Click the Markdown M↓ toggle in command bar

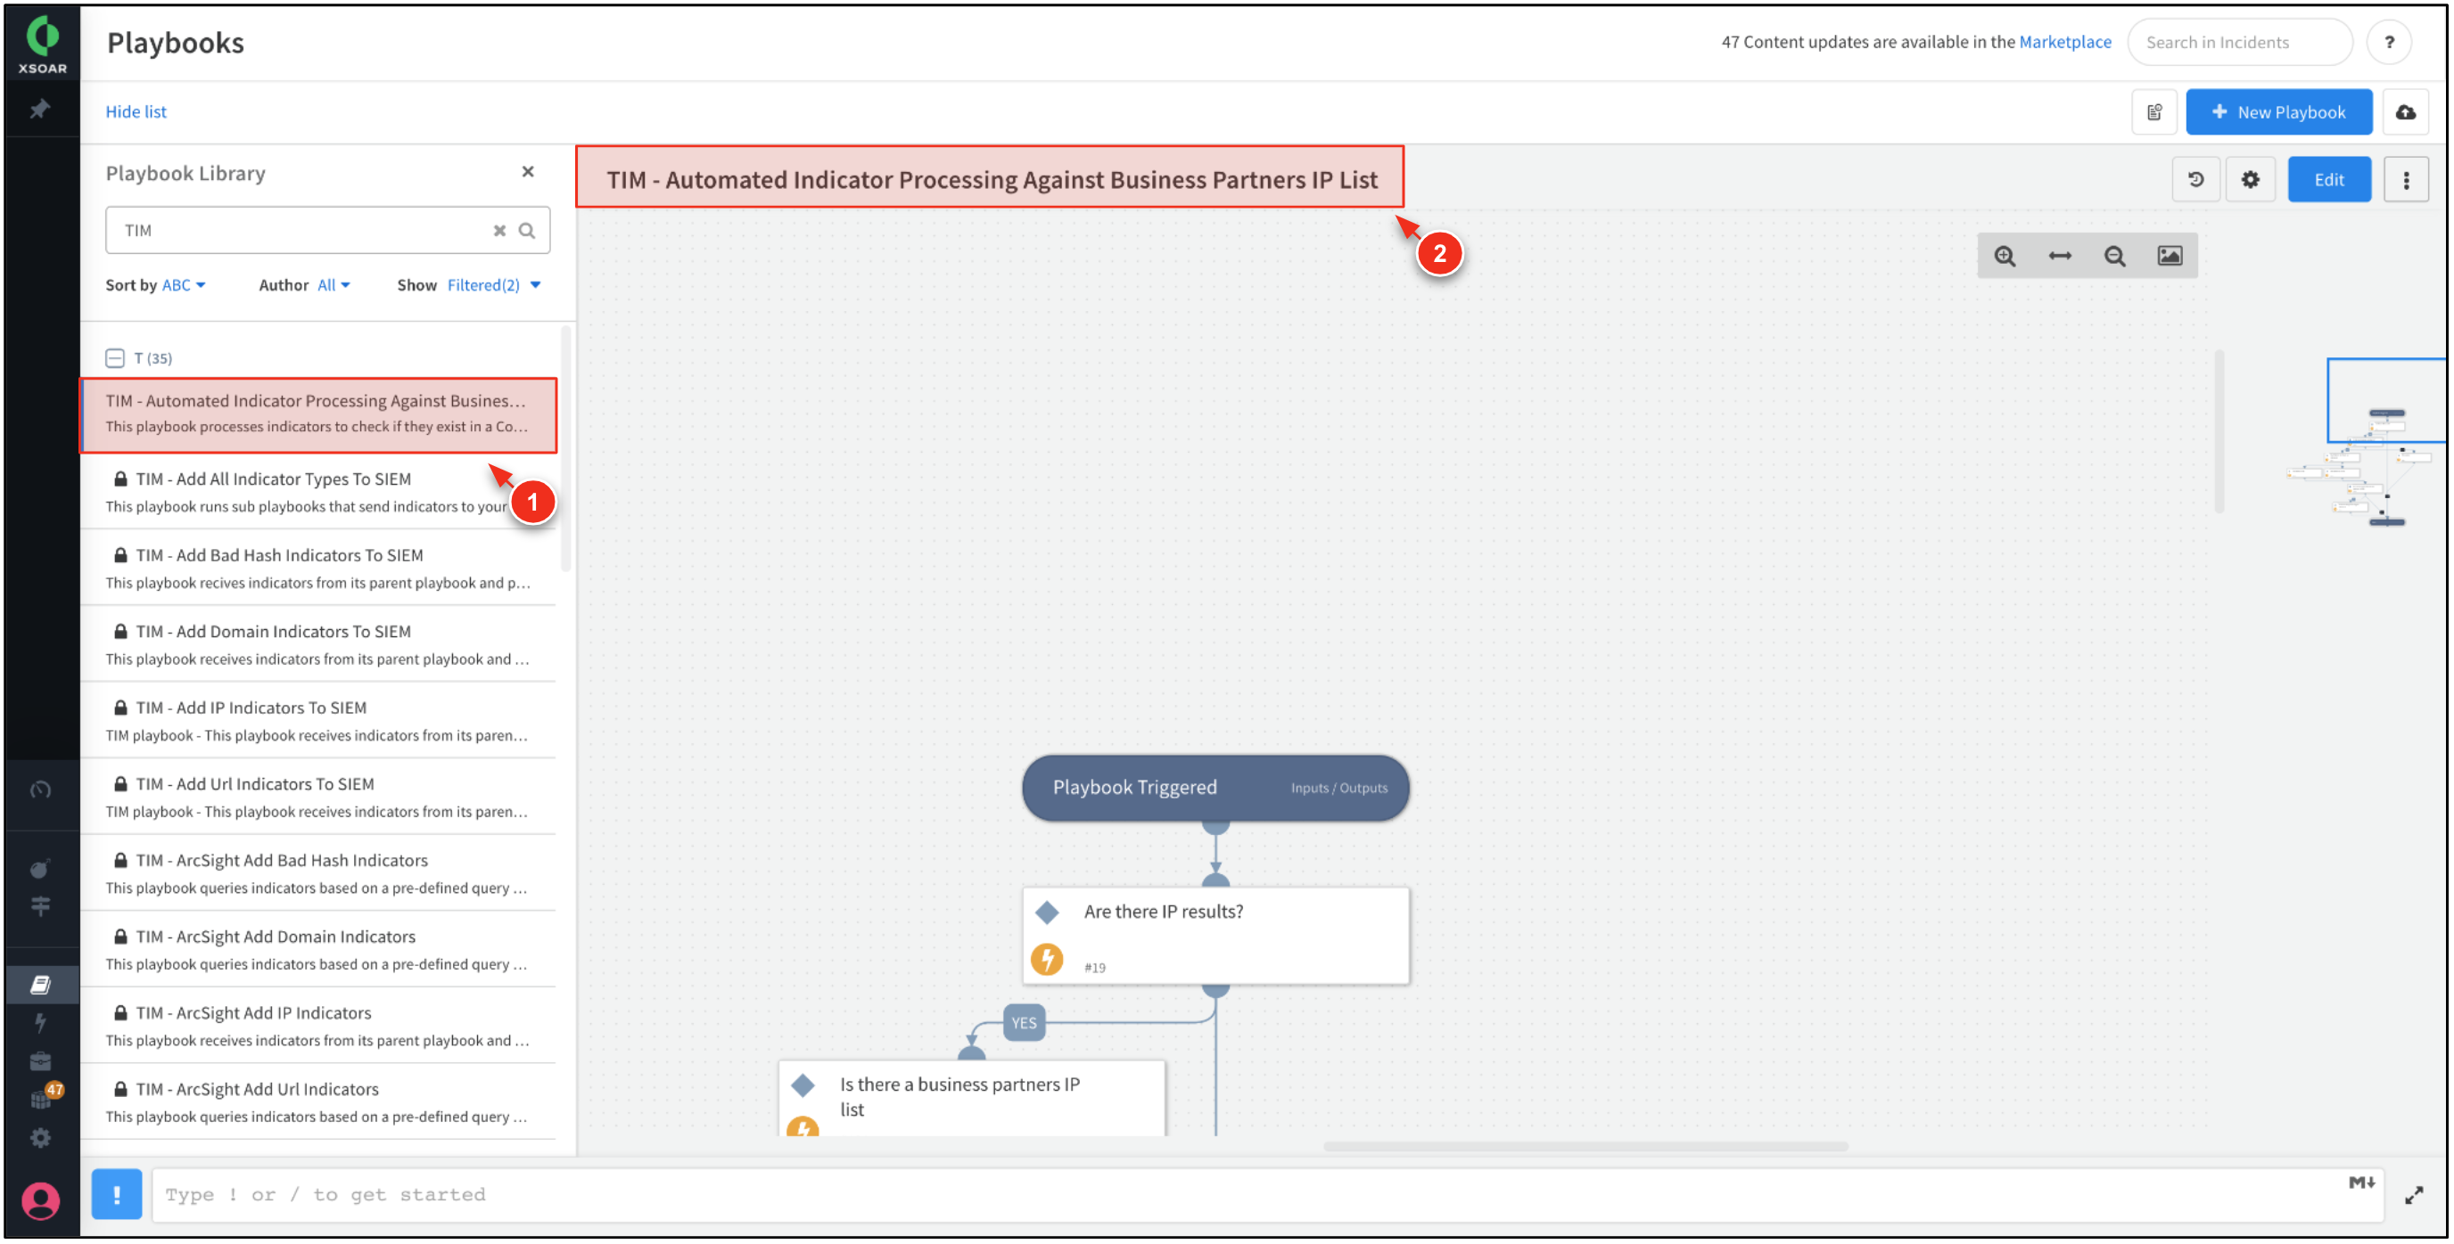(x=2360, y=1183)
